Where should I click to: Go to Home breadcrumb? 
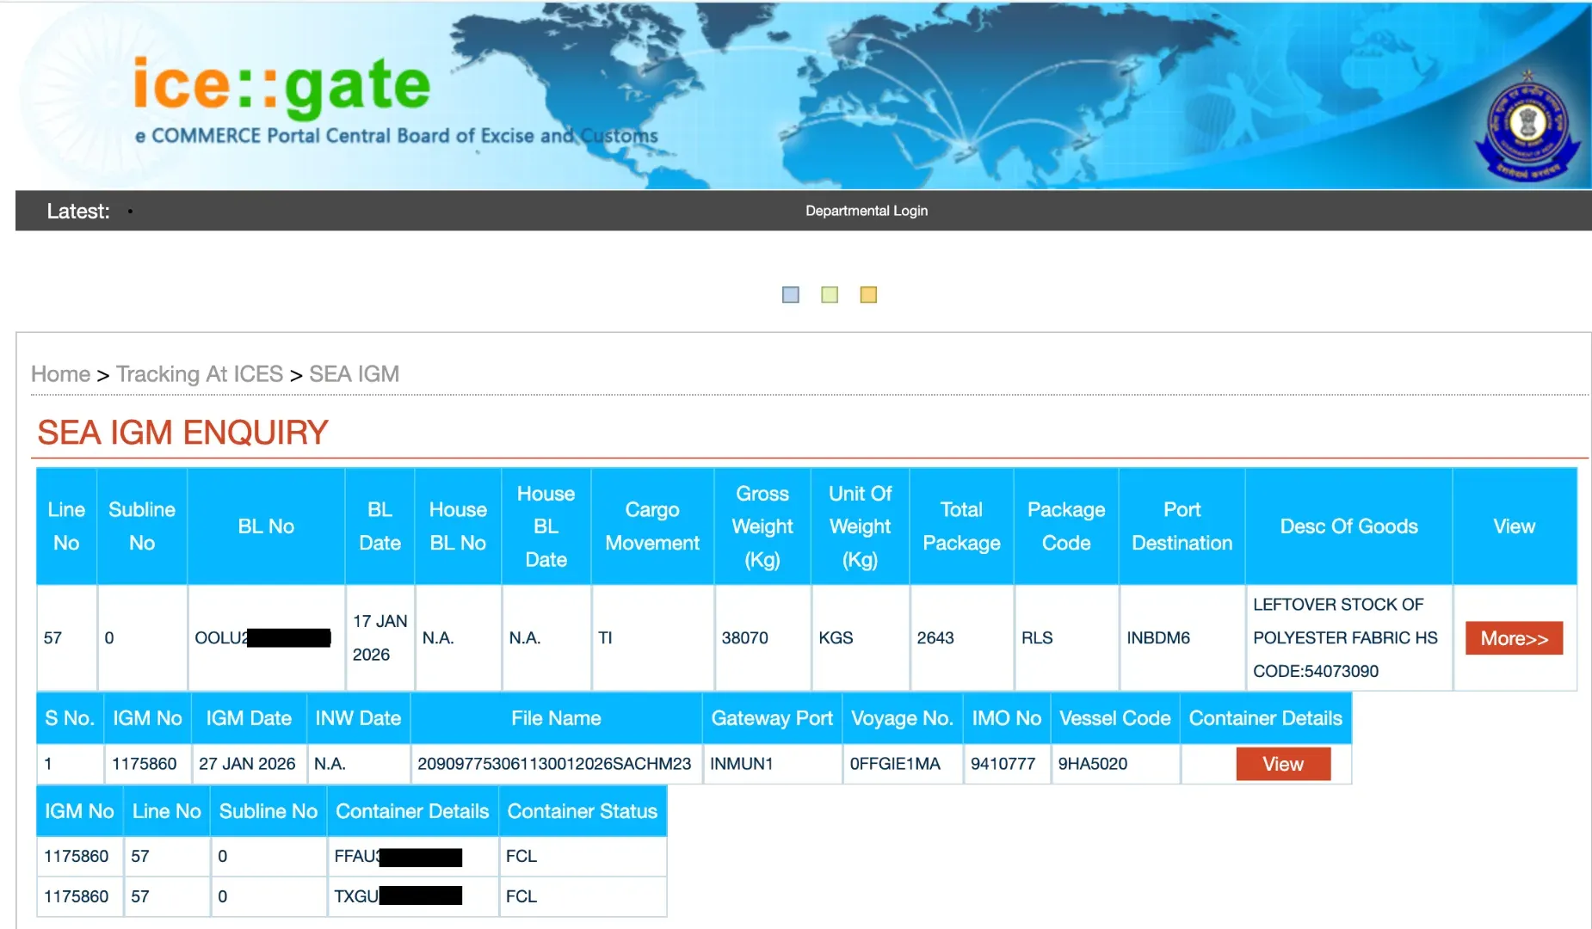[60, 374]
